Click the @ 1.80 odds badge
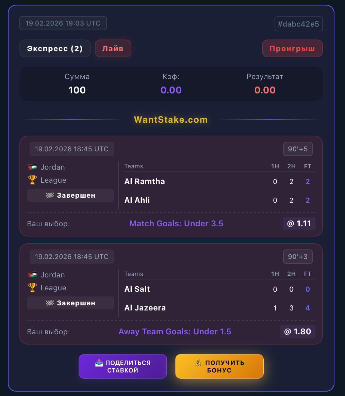The width and height of the screenshot is (345, 396). (297, 332)
